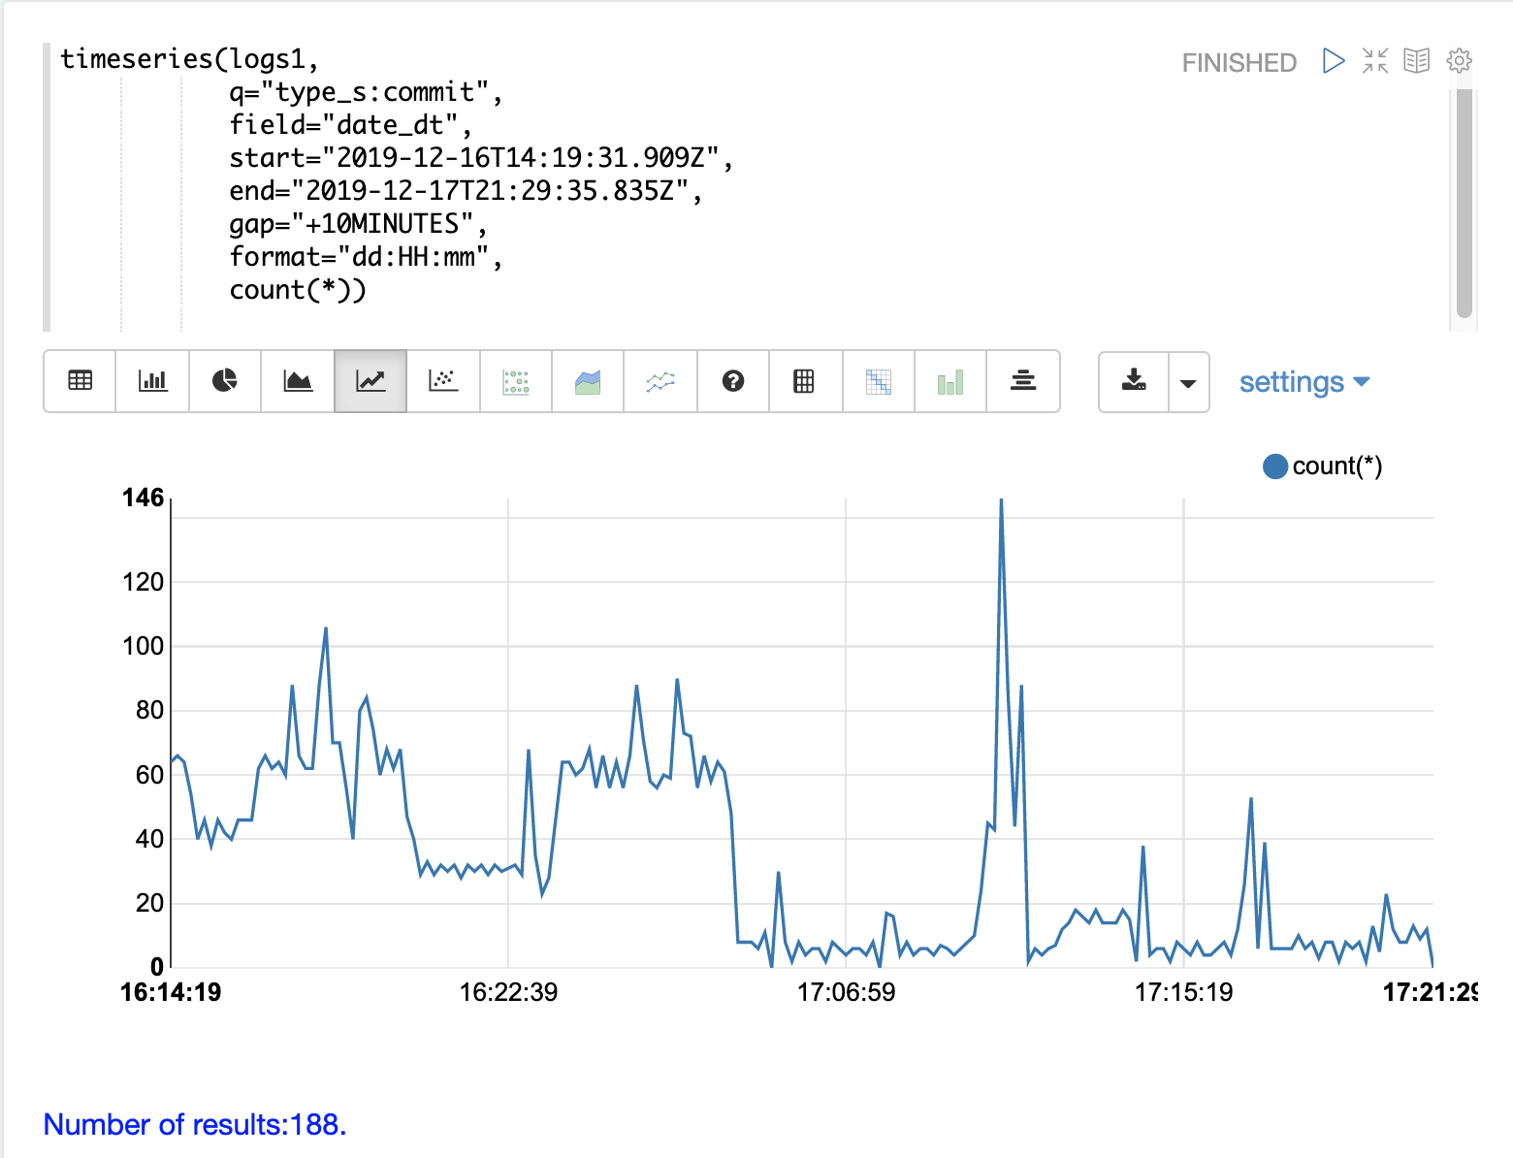Choose the pie chart visualization
The image size is (1513, 1158).
click(x=225, y=381)
